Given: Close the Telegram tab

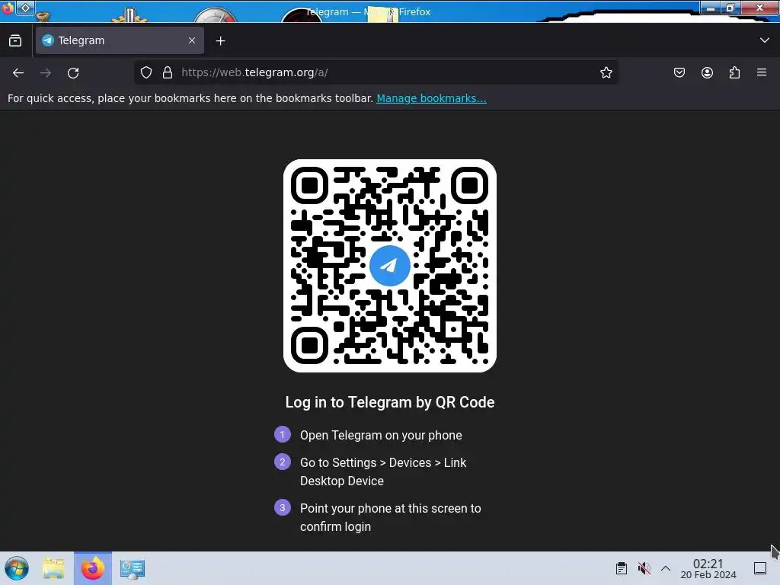Looking at the screenshot, I should click(192, 40).
